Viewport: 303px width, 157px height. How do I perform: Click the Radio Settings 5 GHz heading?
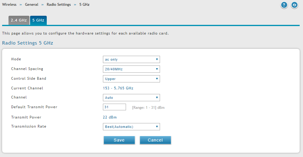coord(28,43)
